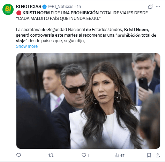This screenshot has width=165, height=162.
Task: Bookmark this post
Action: tap(149, 155)
